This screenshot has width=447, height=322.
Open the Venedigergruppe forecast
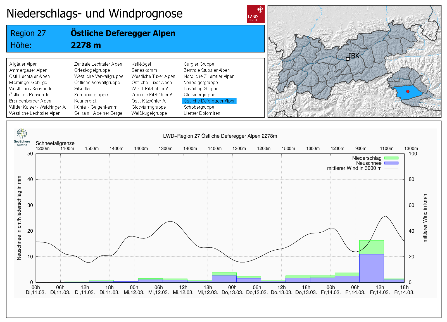[201, 83]
